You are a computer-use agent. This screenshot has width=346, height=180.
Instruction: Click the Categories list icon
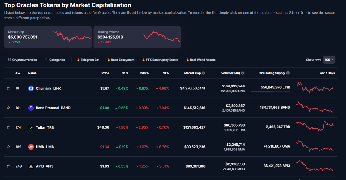(46, 60)
